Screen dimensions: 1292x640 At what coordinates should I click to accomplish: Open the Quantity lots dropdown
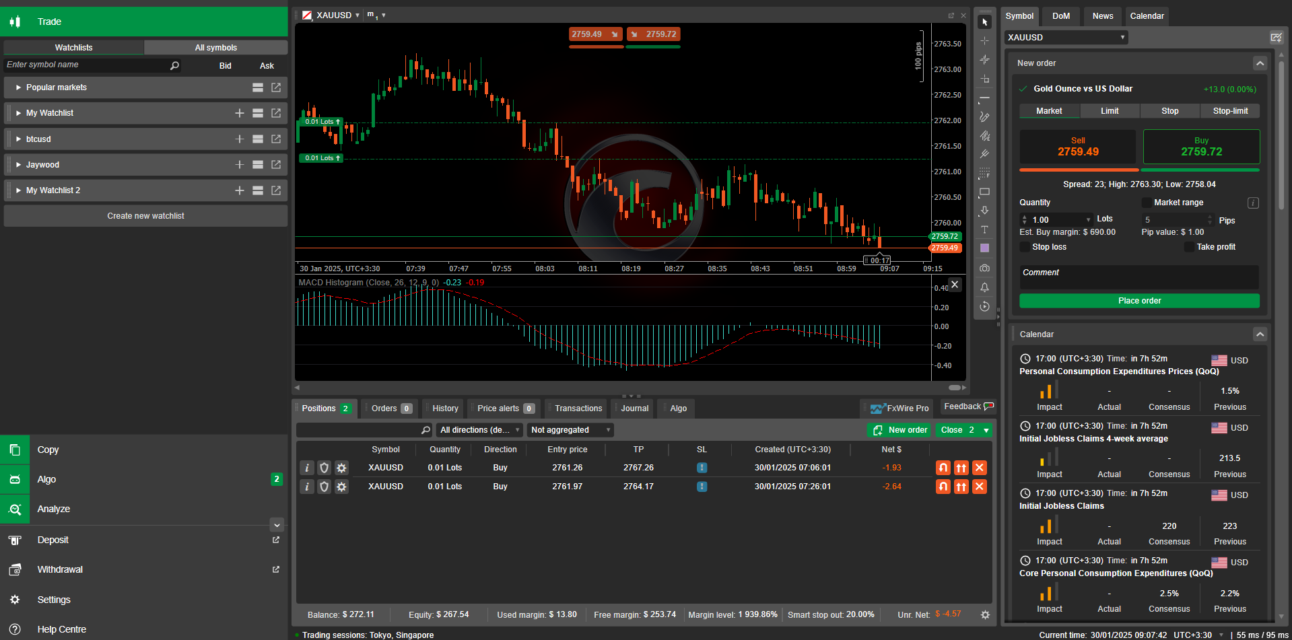1089,220
